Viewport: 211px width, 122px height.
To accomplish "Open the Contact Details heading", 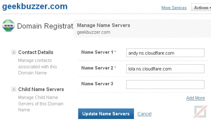I will 36,52.
